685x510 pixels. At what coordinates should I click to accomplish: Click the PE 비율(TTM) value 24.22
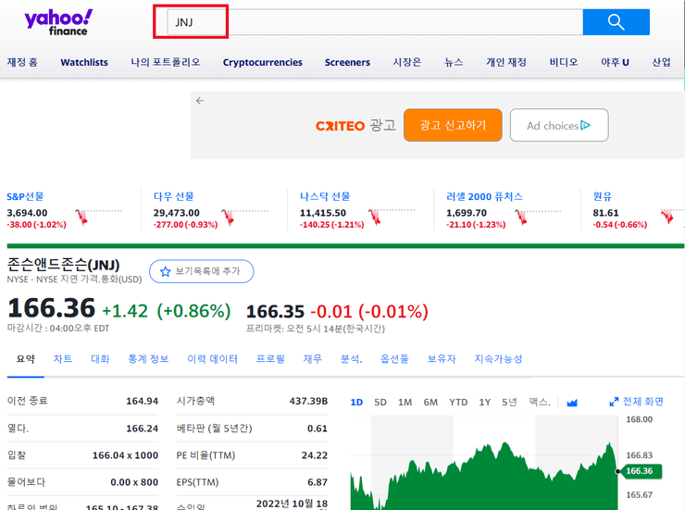315,455
